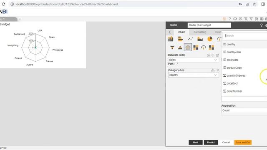Viewport: 267px width, 150px height.
Task: Open the Sales dataset dropdown
Action: (193, 60)
